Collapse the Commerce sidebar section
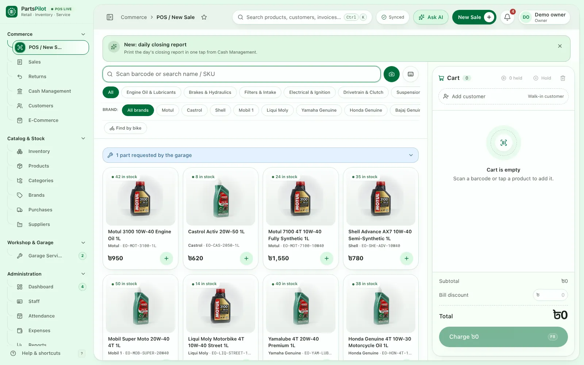This screenshot has height=365, width=584. [83, 34]
